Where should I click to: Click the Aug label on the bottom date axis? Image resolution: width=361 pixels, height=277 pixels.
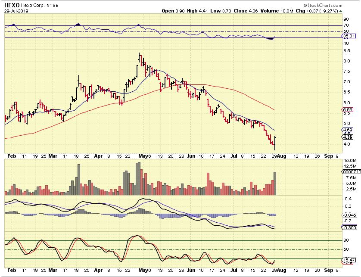tap(282, 270)
